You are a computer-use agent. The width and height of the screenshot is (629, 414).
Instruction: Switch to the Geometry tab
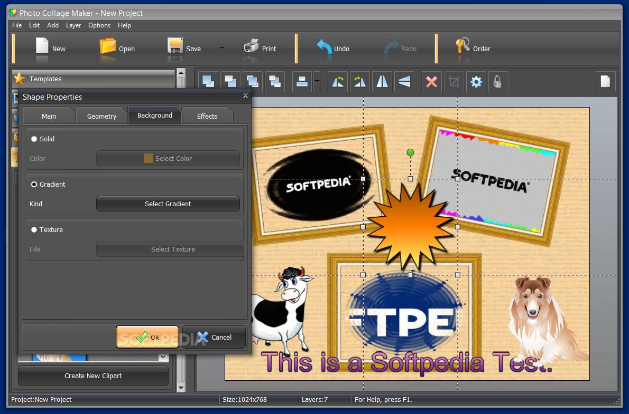(x=101, y=116)
